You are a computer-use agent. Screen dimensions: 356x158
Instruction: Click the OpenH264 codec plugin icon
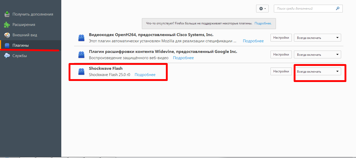81,38
